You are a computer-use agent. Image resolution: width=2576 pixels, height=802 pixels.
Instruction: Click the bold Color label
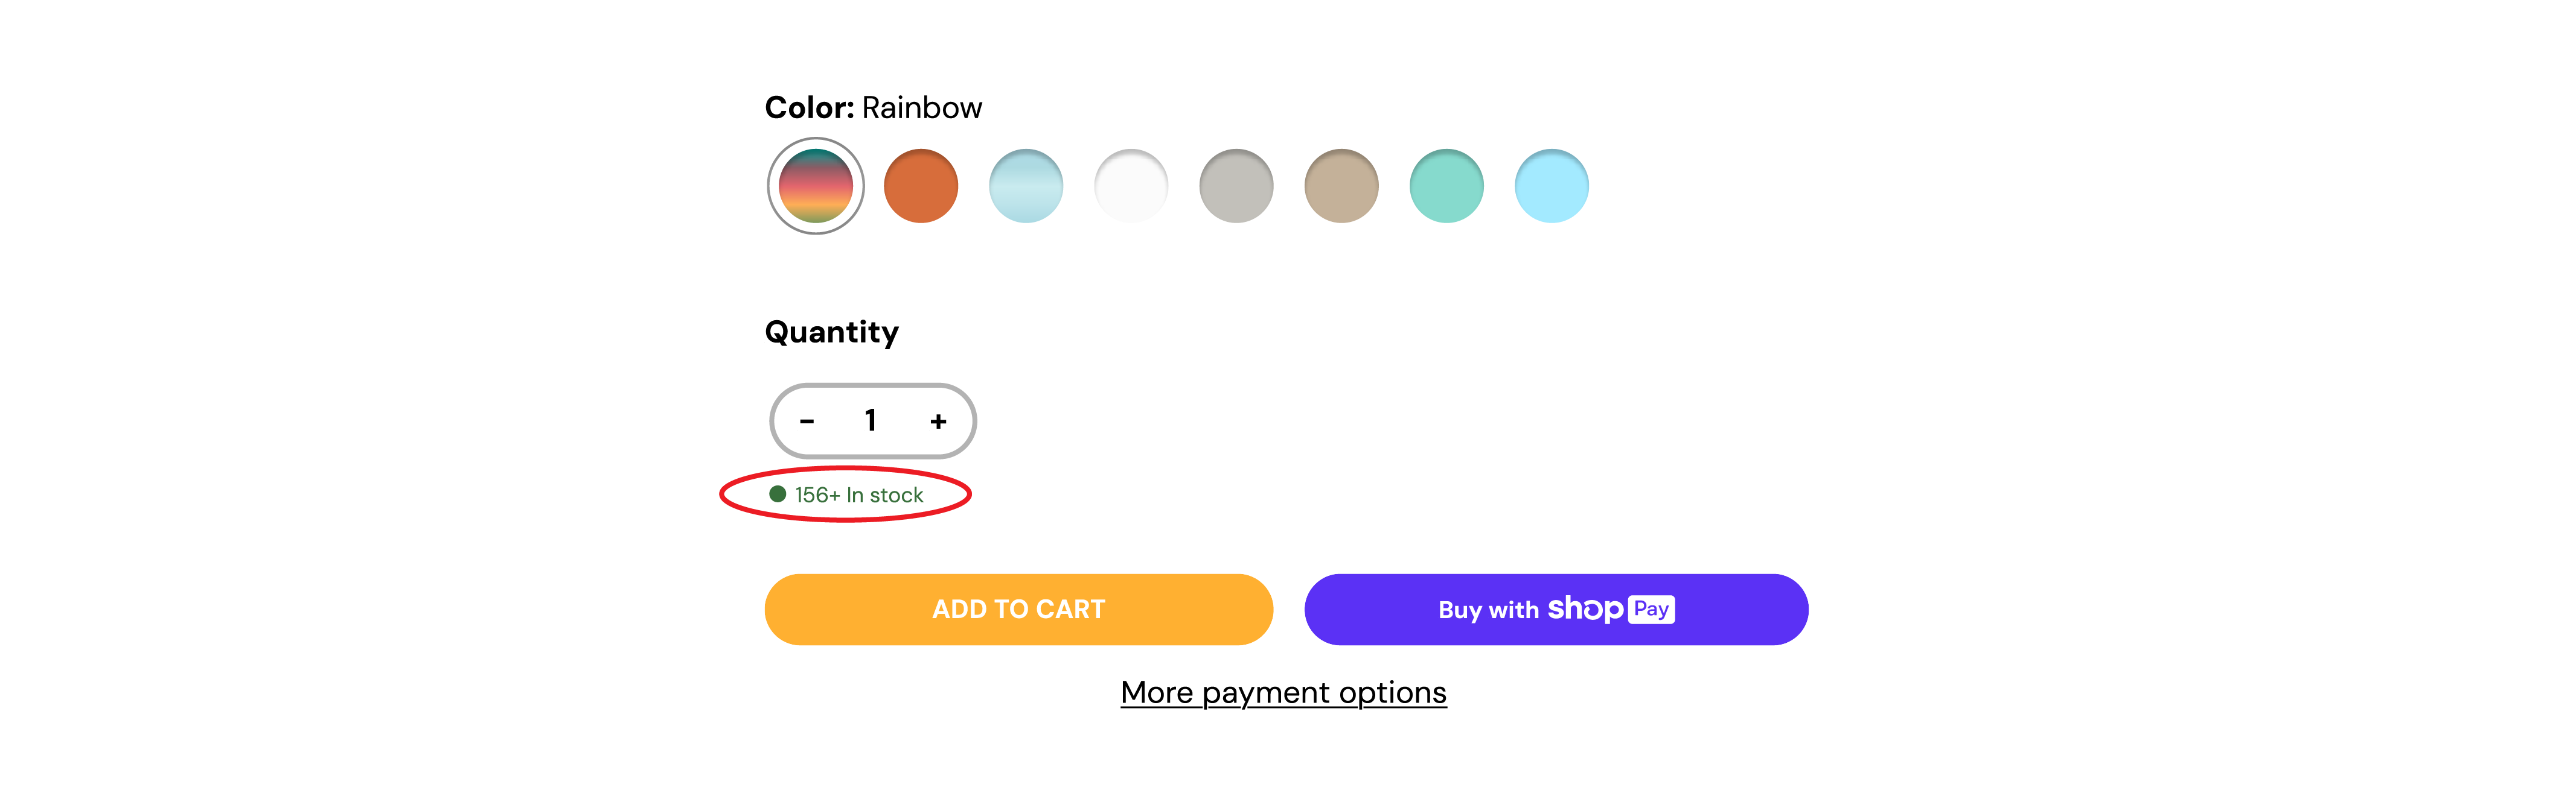coord(809,108)
